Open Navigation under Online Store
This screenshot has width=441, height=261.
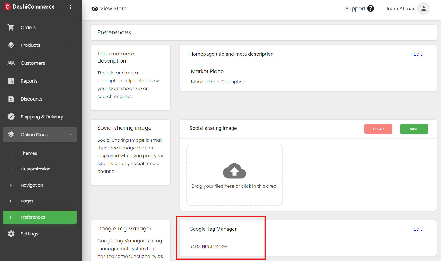pos(40,185)
